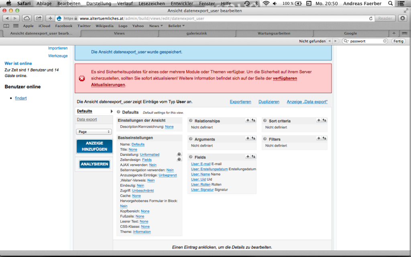
Task: Add a field using the Fields plus icon
Action: (x=248, y=157)
